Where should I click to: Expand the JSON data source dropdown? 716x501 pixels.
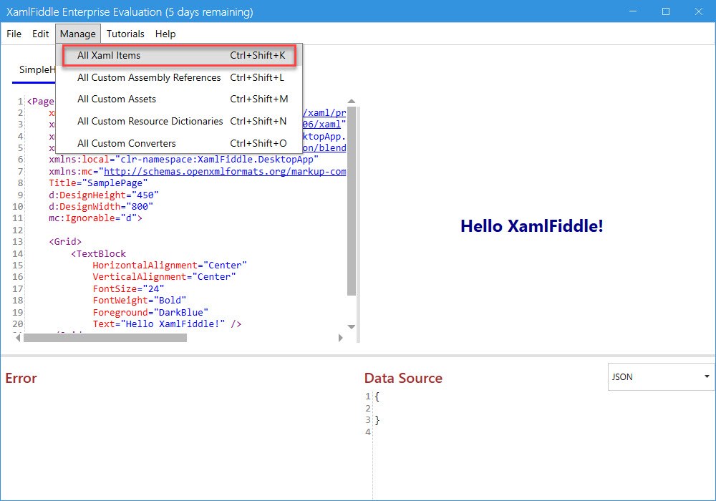tap(661, 377)
